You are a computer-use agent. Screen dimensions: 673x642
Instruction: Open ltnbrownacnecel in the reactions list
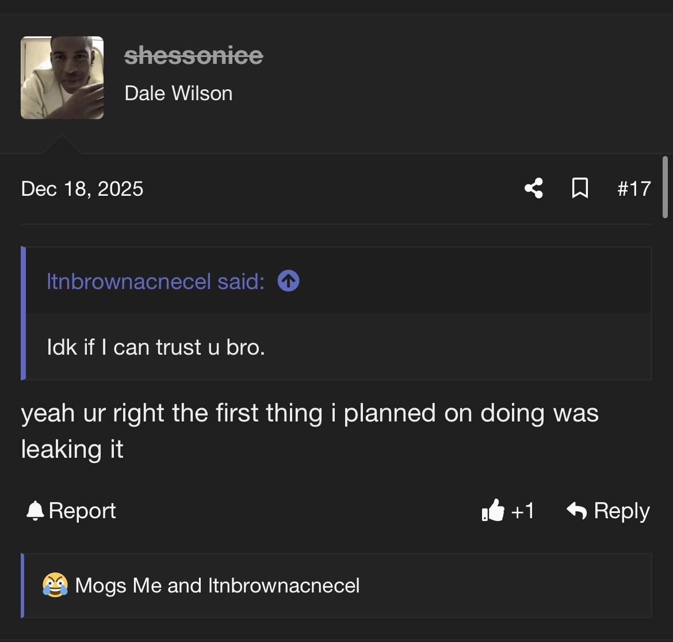[284, 586]
